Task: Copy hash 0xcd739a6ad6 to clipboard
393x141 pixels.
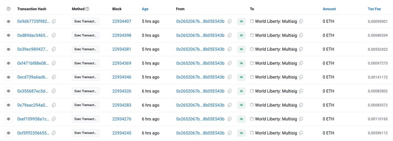Action: point(54,77)
